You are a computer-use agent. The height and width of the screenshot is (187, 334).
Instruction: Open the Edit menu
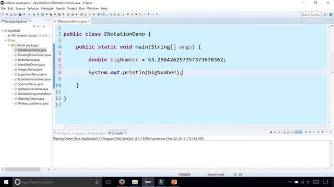point(10,8)
